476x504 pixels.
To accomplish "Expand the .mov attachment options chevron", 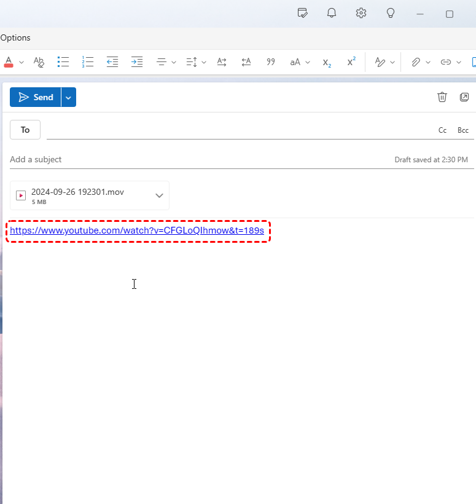I will (159, 195).
